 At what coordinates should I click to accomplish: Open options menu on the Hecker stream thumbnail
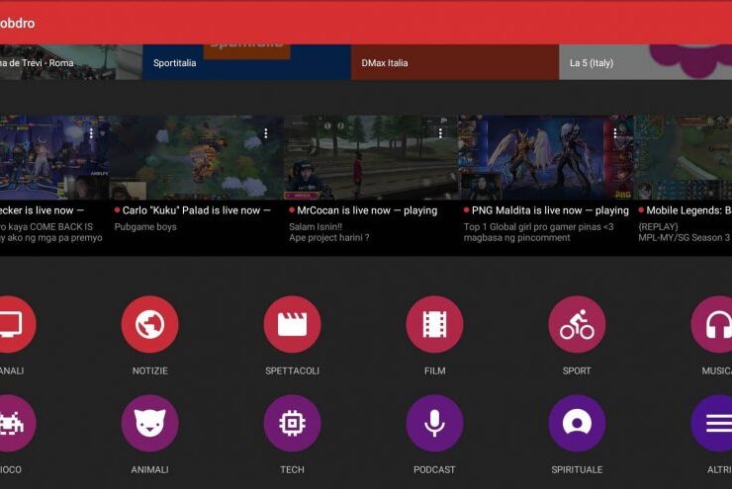(x=91, y=133)
